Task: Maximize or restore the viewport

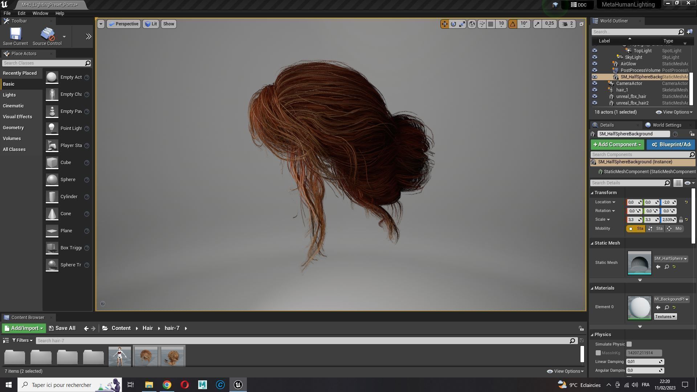Action: (x=581, y=24)
